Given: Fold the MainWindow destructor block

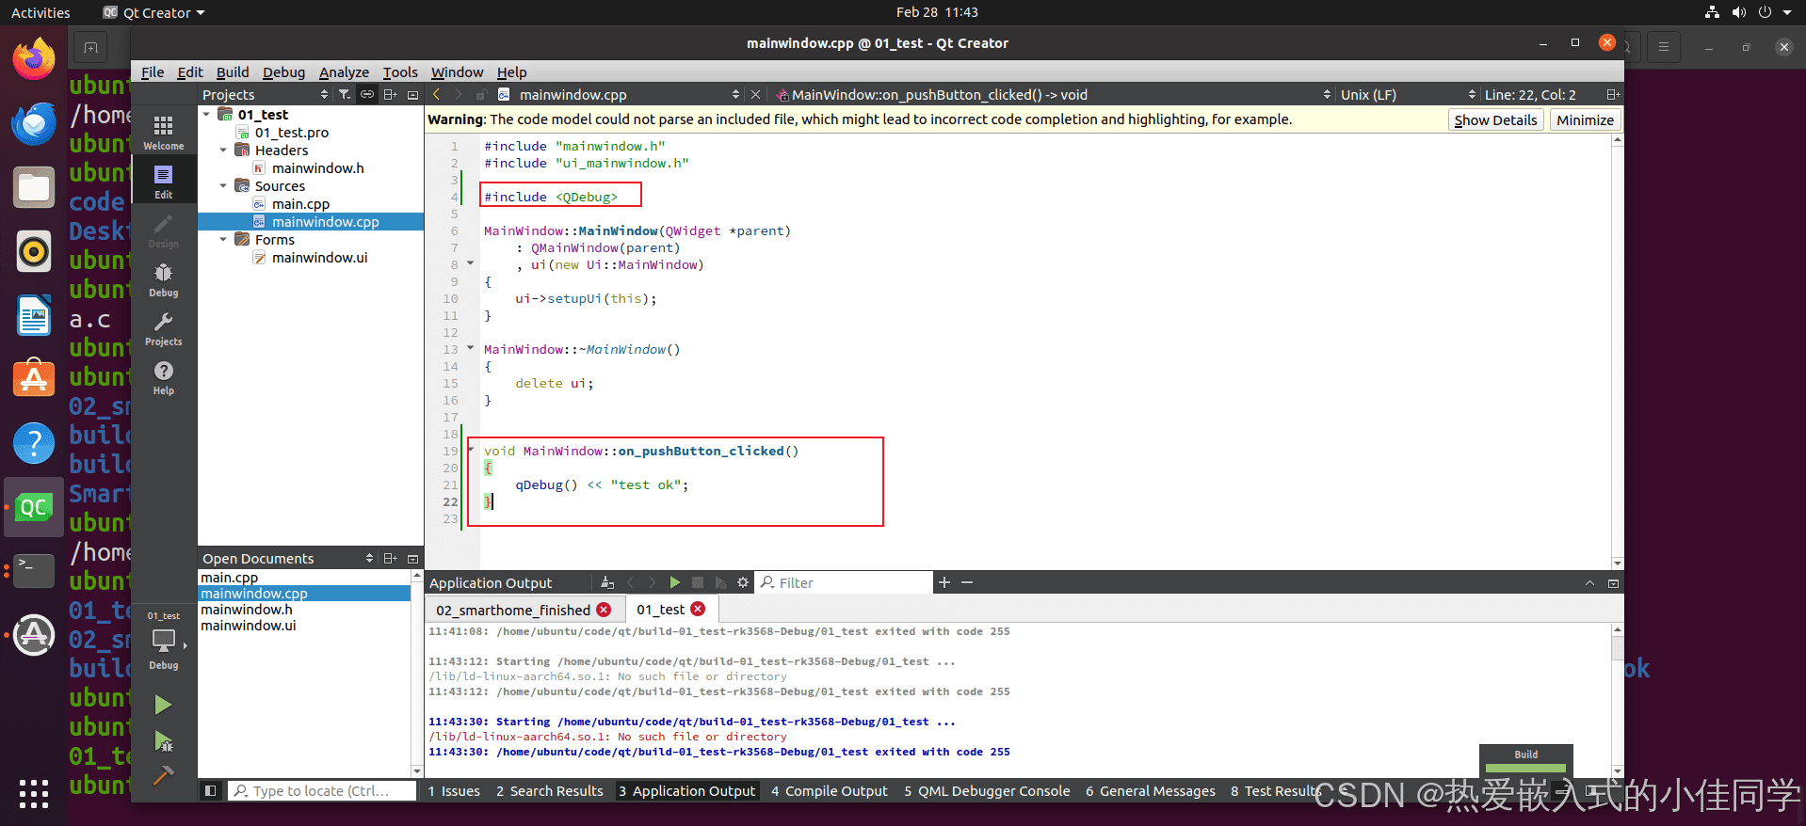Looking at the screenshot, I should [471, 348].
